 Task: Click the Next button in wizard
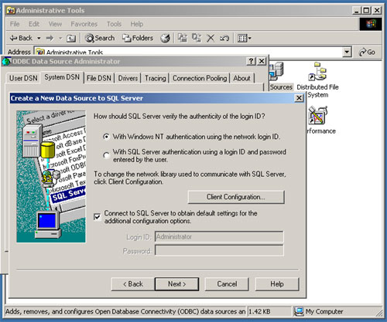pyautogui.click(x=176, y=284)
